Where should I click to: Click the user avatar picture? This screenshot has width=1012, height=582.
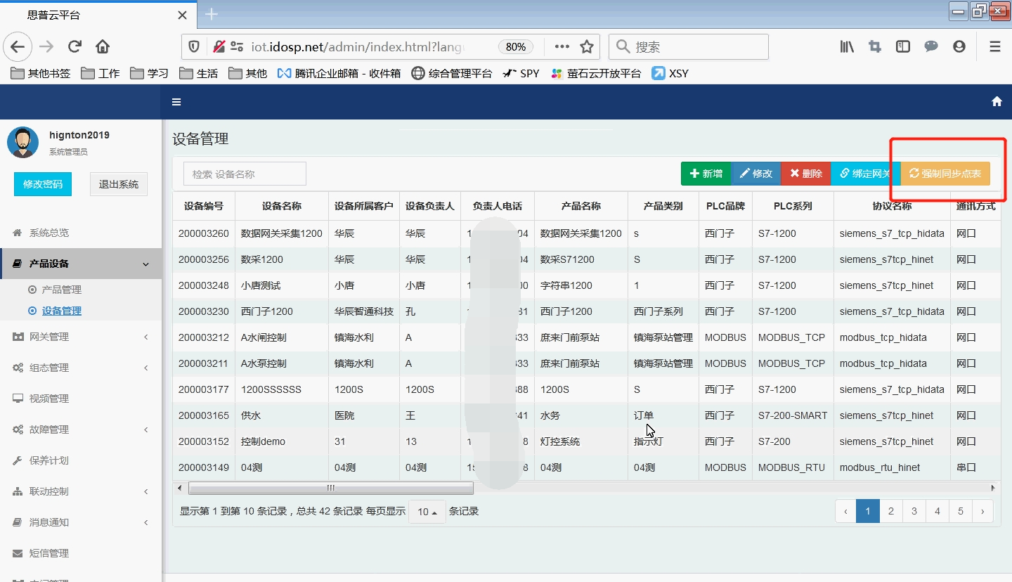pos(22,143)
